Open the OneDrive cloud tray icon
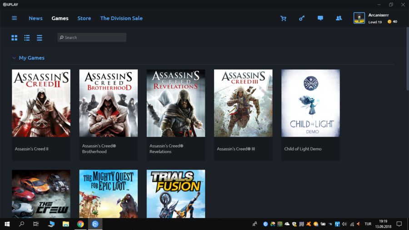 tap(287, 224)
